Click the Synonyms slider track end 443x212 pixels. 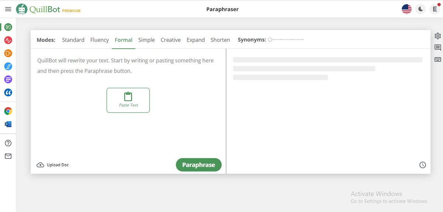tap(303, 39)
